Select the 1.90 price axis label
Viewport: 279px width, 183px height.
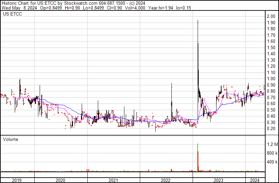click(x=271, y=23)
